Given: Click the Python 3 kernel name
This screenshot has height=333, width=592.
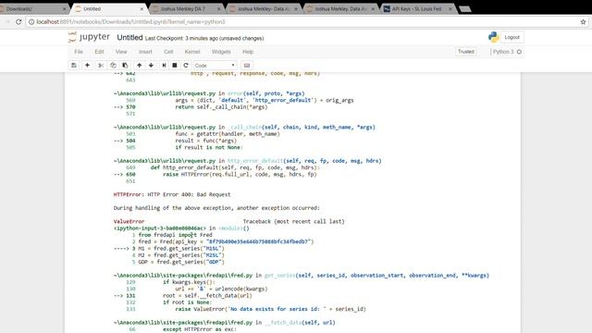Looking at the screenshot, I should click(503, 52).
